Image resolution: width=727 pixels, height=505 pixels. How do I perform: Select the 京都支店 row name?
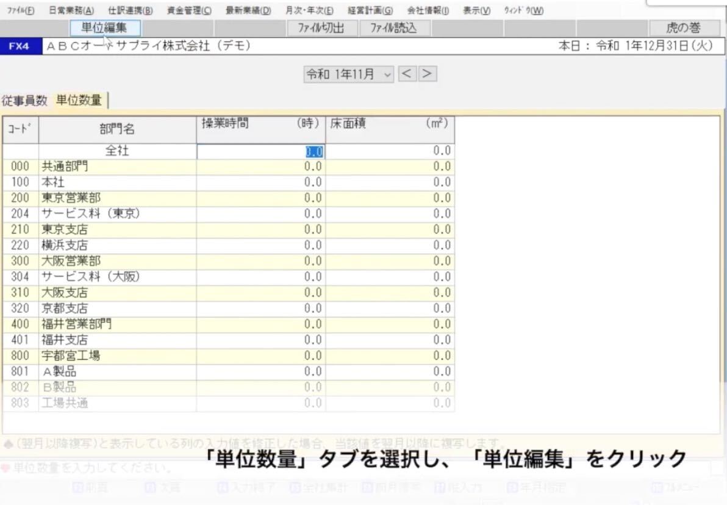(117, 309)
